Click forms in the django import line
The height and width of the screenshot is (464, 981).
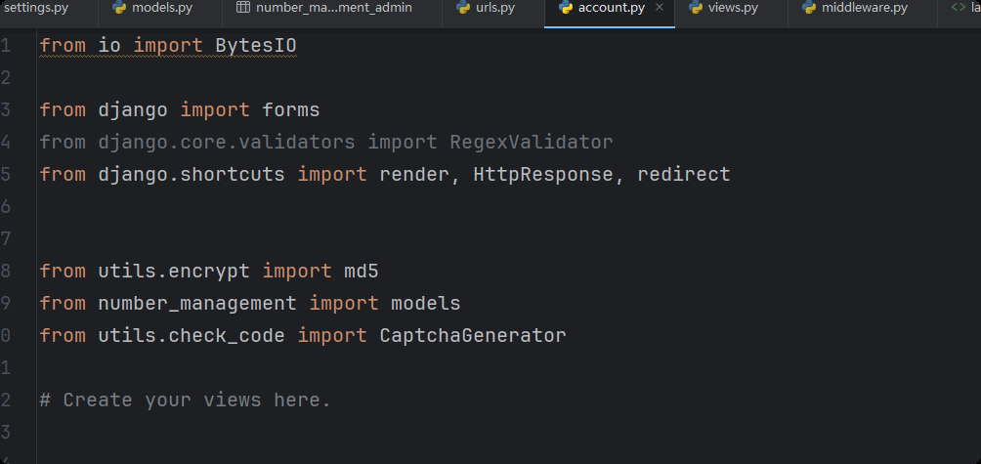coord(291,110)
